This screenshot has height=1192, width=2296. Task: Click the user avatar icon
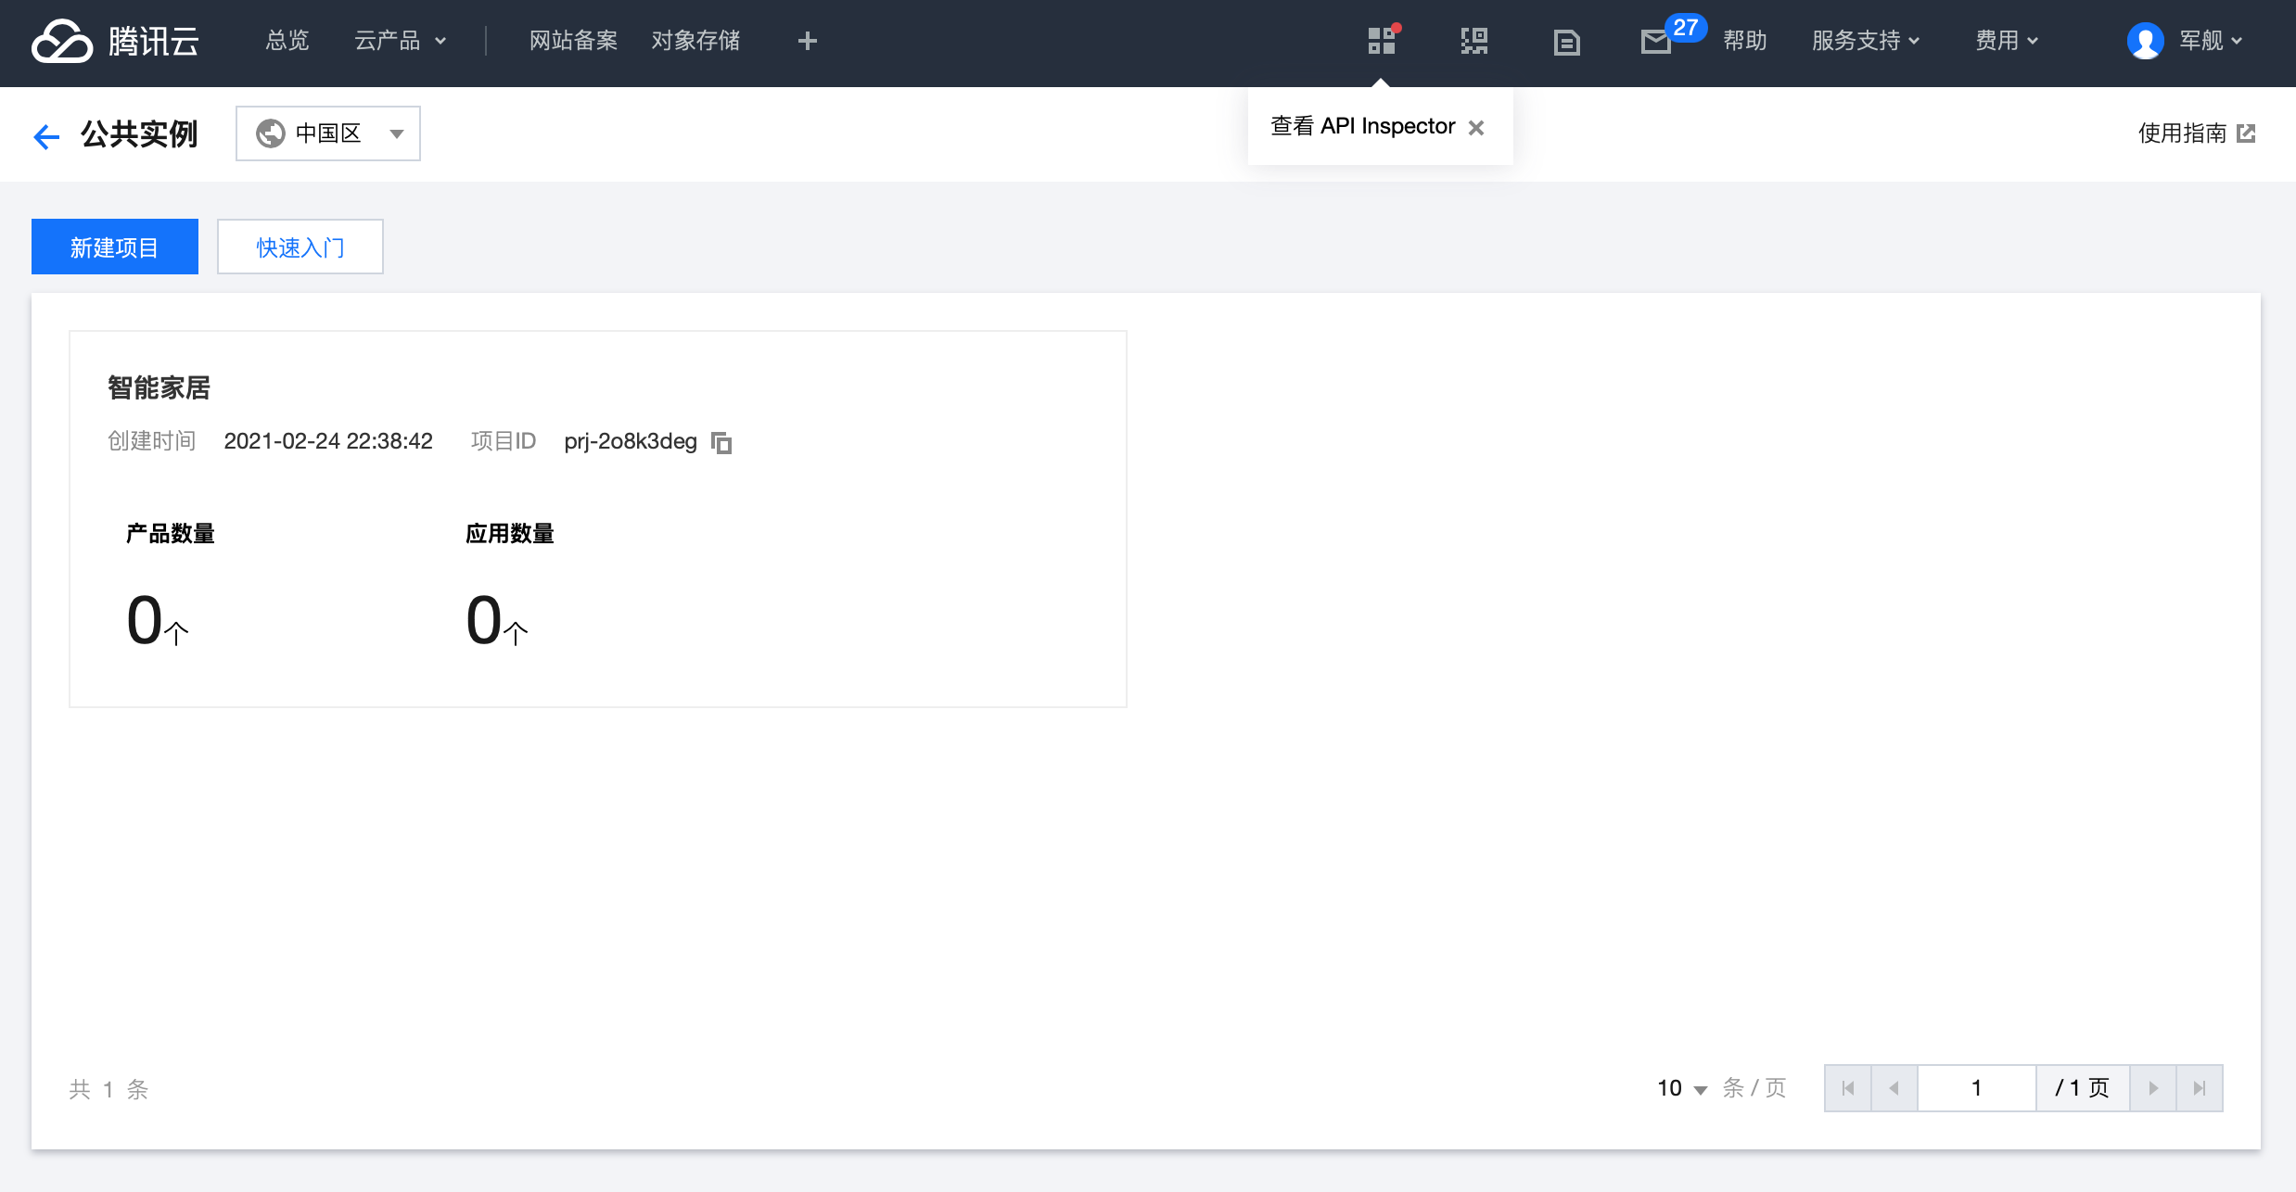(x=2145, y=41)
